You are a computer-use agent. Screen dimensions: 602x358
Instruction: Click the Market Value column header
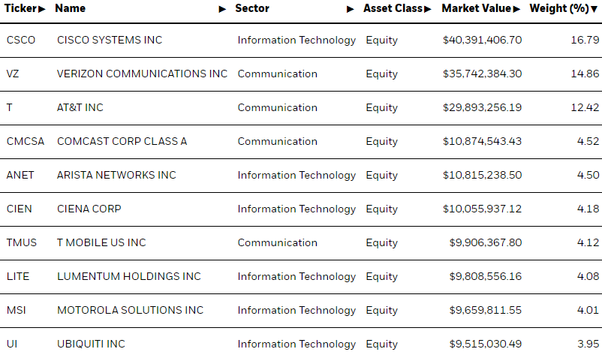click(x=477, y=8)
